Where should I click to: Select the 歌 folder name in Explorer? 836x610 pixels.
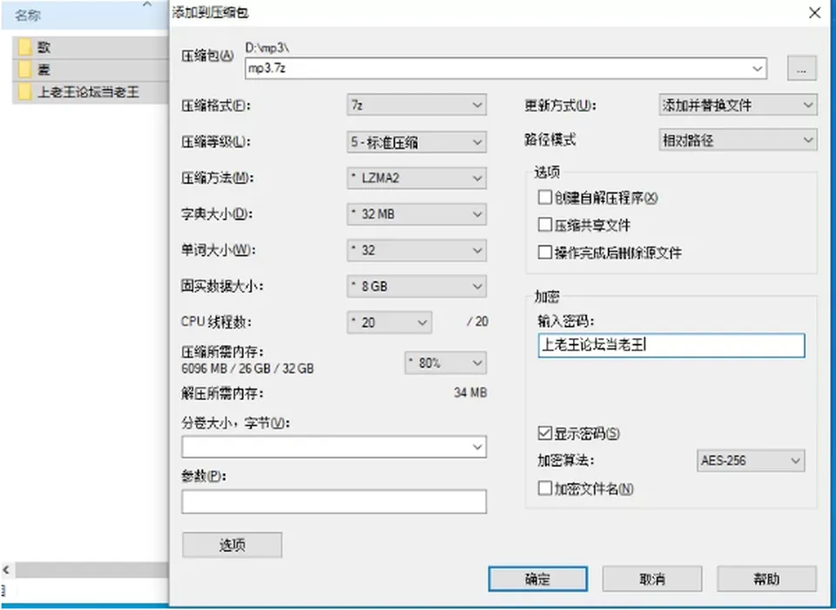[x=44, y=48]
